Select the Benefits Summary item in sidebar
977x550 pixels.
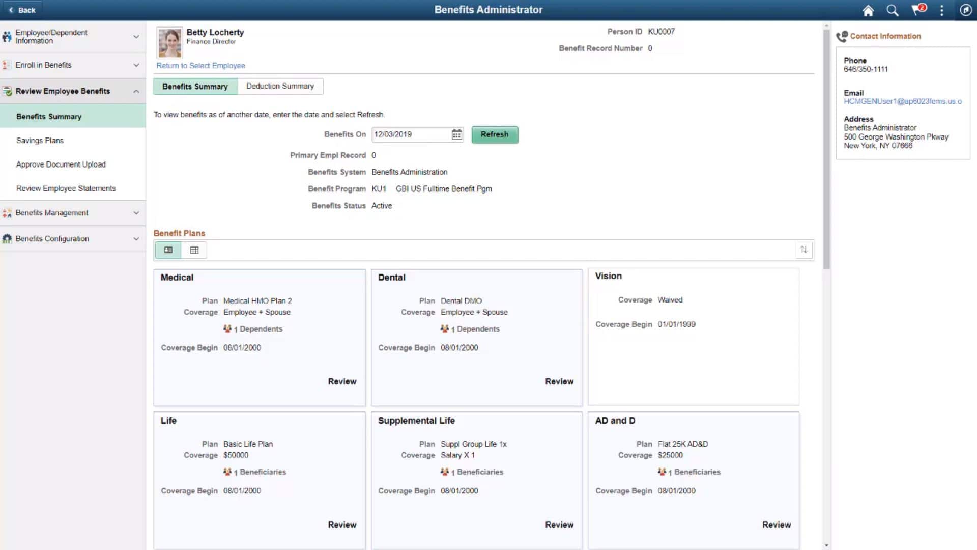point(49,116)
